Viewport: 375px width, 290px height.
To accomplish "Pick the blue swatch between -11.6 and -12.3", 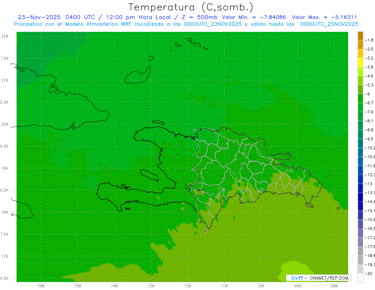I will pyautogui.click(x=360, y=170).
